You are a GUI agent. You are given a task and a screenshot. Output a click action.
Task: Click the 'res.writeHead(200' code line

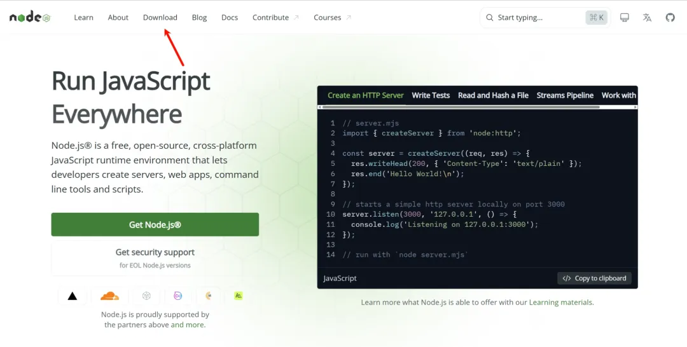click(466, 164)
